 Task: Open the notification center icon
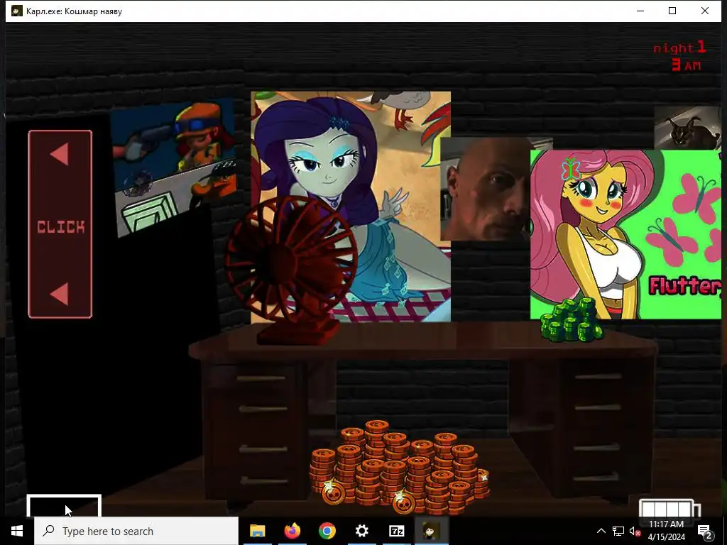click(705, 531)
